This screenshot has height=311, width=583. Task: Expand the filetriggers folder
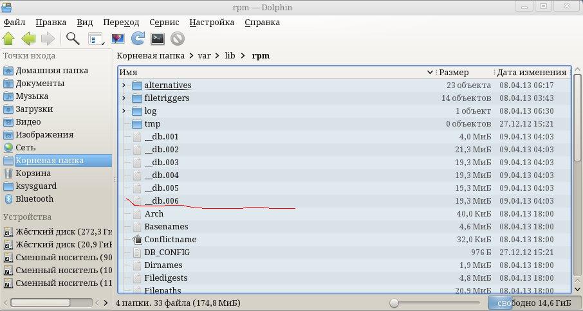coord(124,98)
